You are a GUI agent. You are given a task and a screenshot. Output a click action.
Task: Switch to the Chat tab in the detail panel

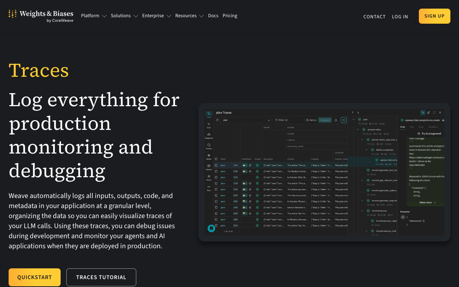[402, 127]
